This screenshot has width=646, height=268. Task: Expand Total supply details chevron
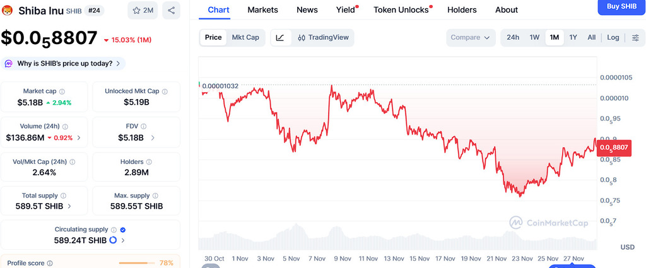click(x=69, y=206)
